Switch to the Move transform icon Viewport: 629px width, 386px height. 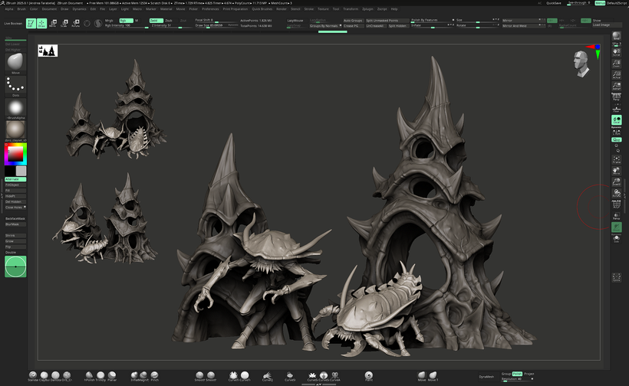(x=53, y=24)
